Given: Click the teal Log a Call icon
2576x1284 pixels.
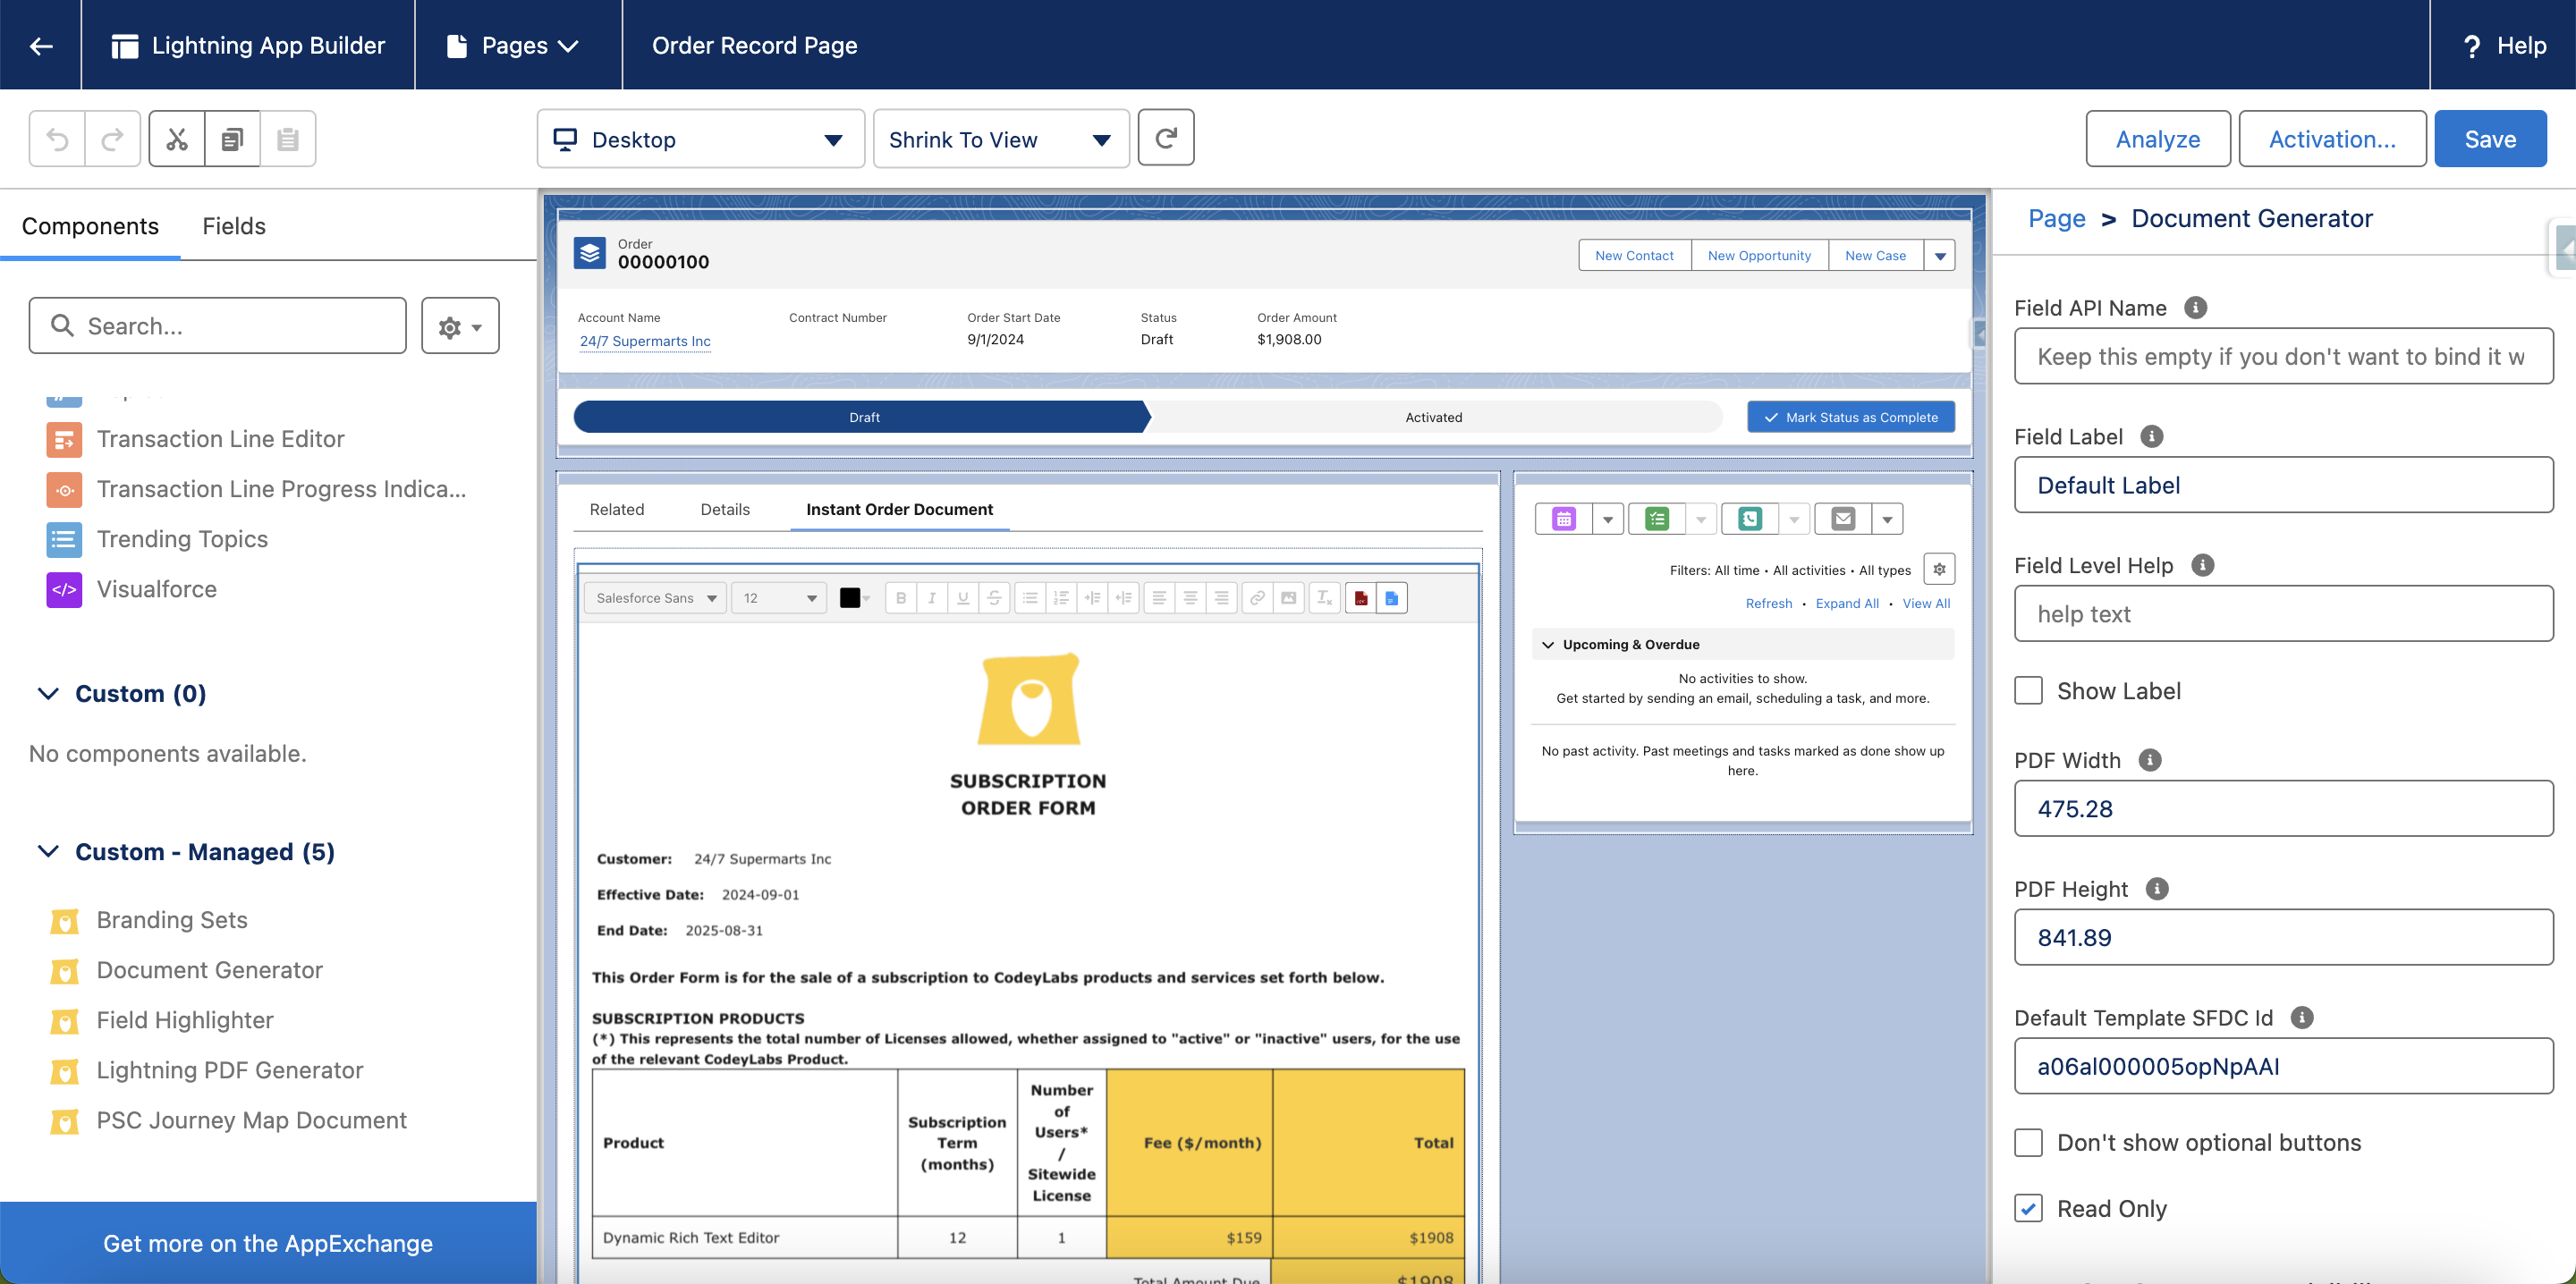Looking at the screenshot, I should click(x=1750, y=518).
